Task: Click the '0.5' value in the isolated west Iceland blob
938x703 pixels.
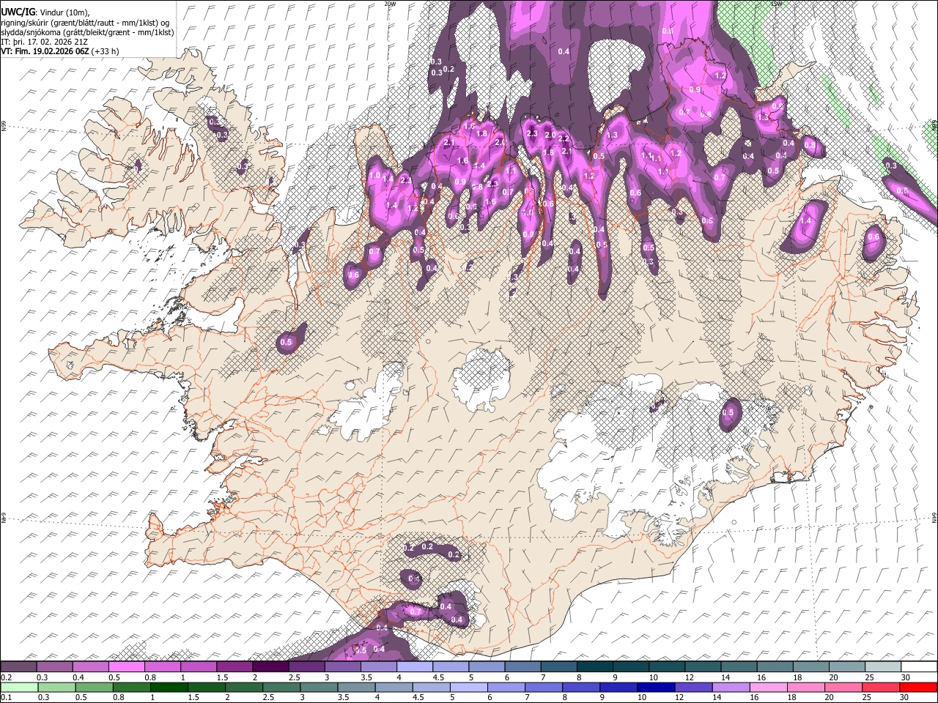Action: [287, 342]
